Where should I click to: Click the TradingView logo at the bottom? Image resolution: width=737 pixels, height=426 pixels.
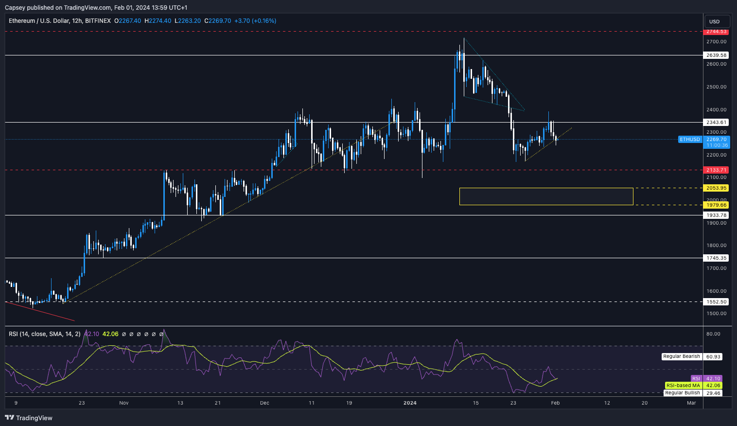tap(29, 418)
